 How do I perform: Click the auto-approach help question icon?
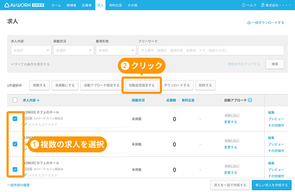click(x=250, y=100)
